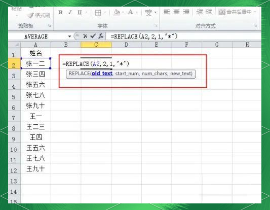This screenshot has height=210, width=270.
Task: Cancel formula entry X button
Action: coord(85,36)
